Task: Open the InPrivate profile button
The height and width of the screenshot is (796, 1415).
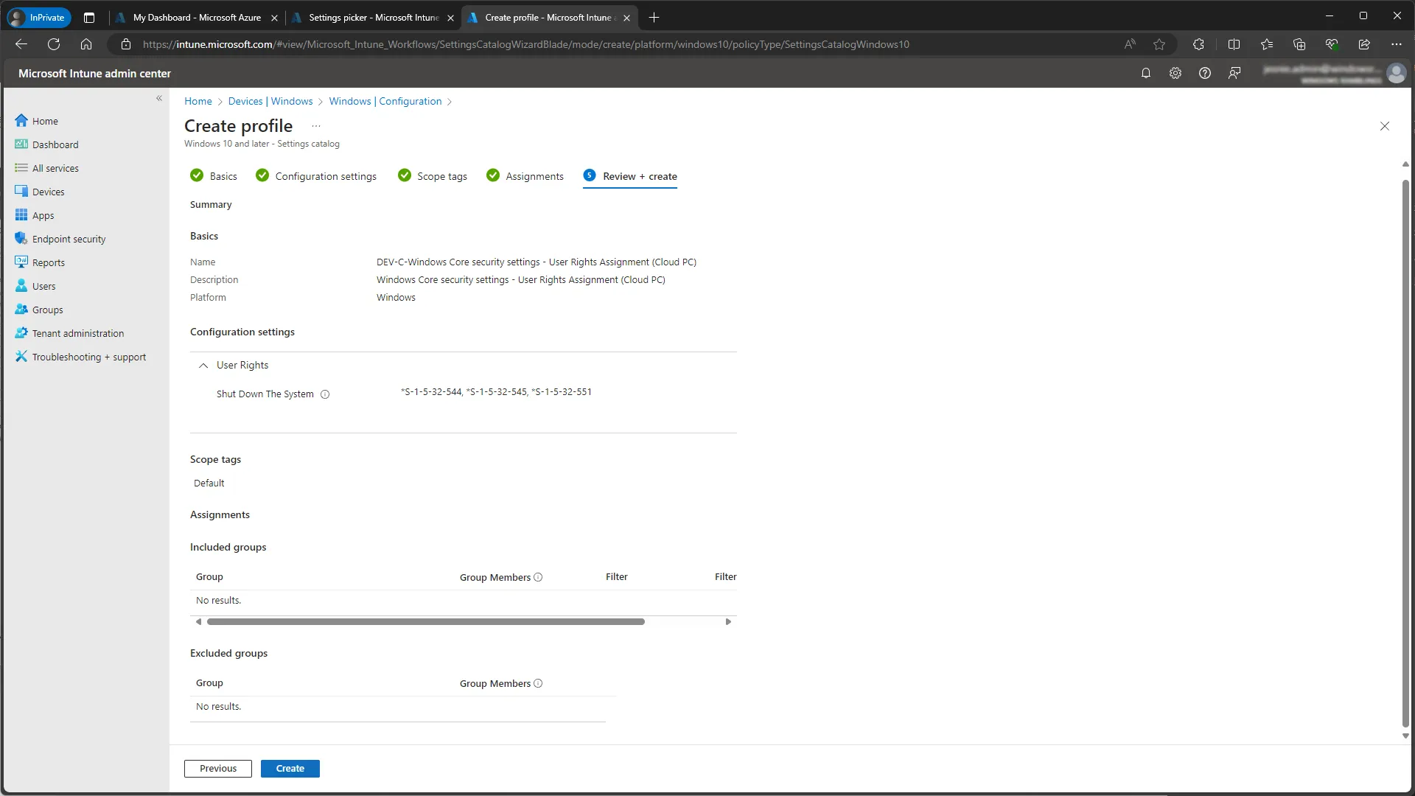Action: (x=39, y=17)
